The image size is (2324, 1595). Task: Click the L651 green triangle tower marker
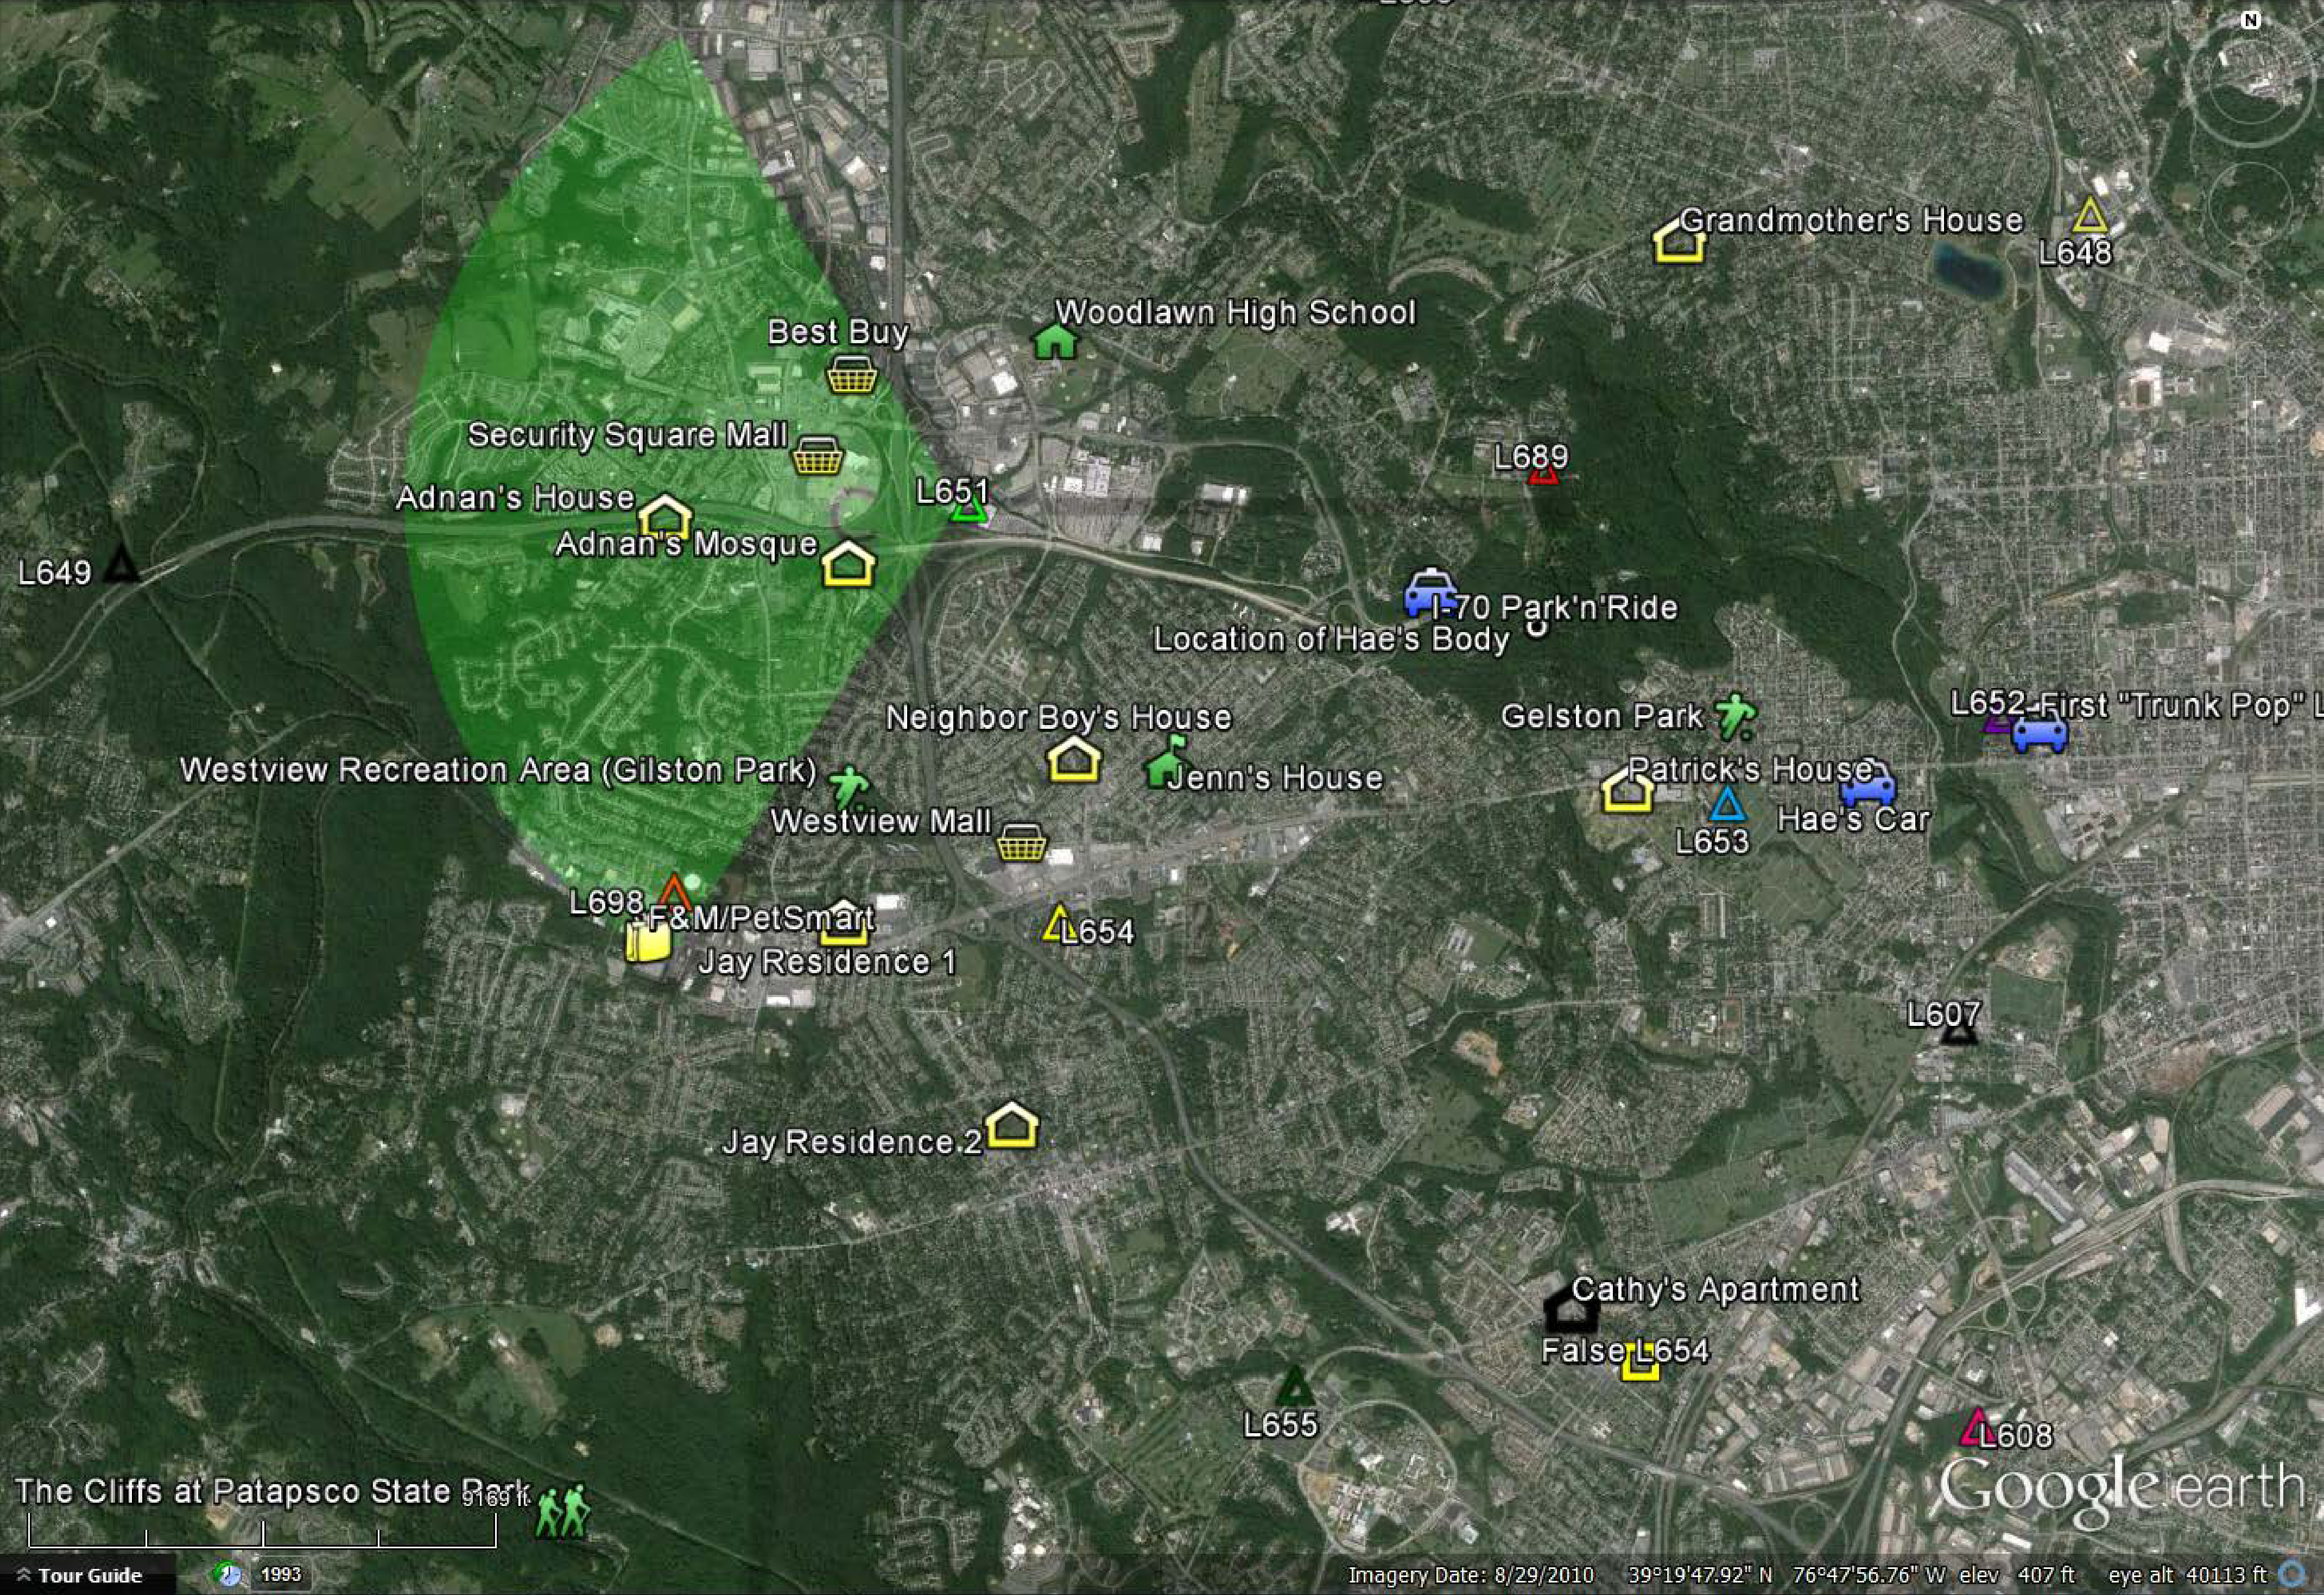(x=968, y=512)
